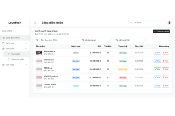
Task: Click the dark Thêm sản phẩm button
Action: (161, 31)
